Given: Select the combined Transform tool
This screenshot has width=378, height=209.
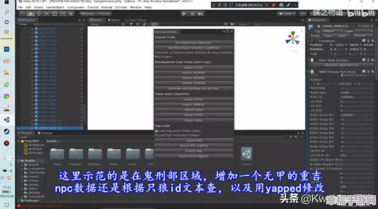Looking at the screenshot, I should (62, 14).
